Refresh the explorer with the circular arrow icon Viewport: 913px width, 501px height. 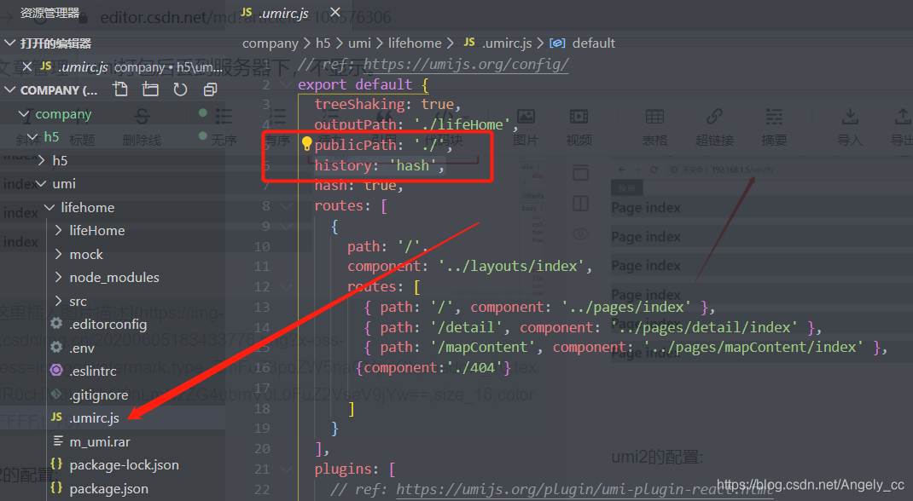[x=181, y=89]
